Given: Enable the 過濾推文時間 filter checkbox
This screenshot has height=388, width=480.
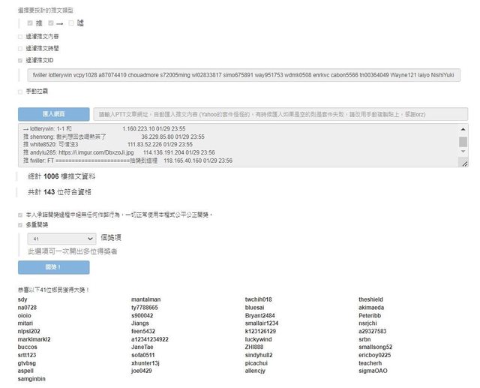Looking at the screenshot, I should pyautogui.click(x=20, y=48).
